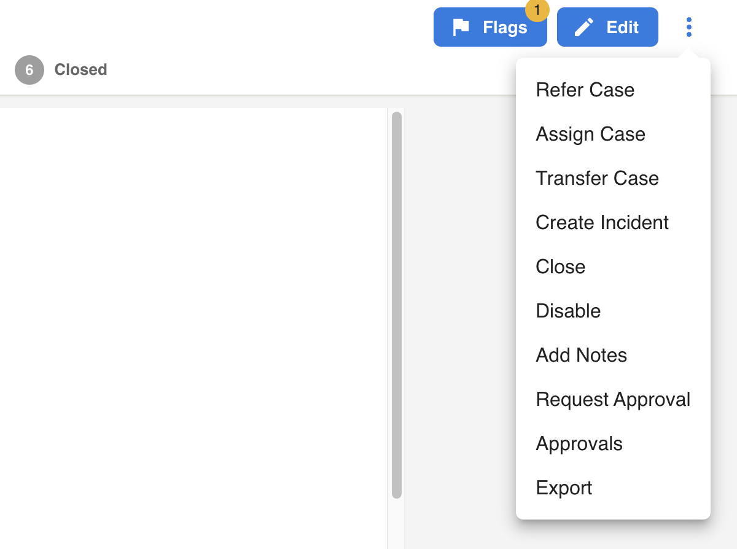Click the flag icon in Flags button
737x549 pixels.
461,27
